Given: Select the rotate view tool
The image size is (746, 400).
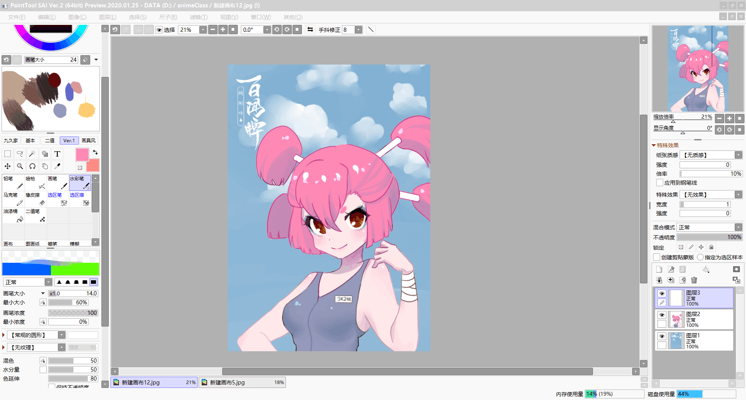Looking at the screenshot, I should 32,166.
